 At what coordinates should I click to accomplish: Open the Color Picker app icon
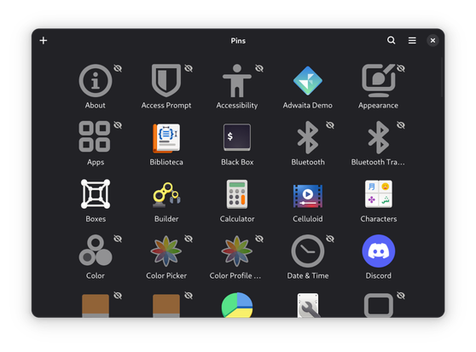pyautogui.click(x=166, y=251)
